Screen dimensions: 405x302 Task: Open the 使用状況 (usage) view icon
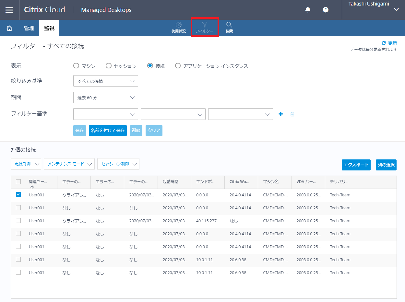point(178,28)
